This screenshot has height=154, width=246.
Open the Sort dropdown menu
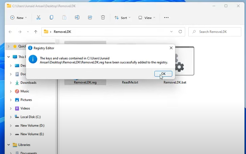tap(122, 18)
